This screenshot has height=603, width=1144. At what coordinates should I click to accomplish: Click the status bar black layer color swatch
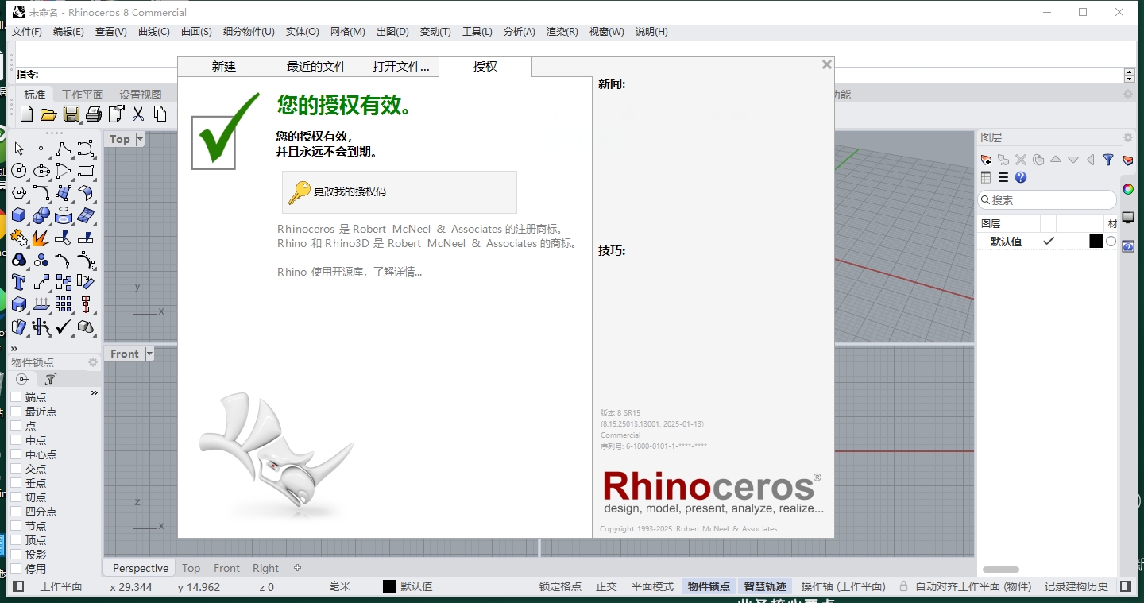[389, 586]
